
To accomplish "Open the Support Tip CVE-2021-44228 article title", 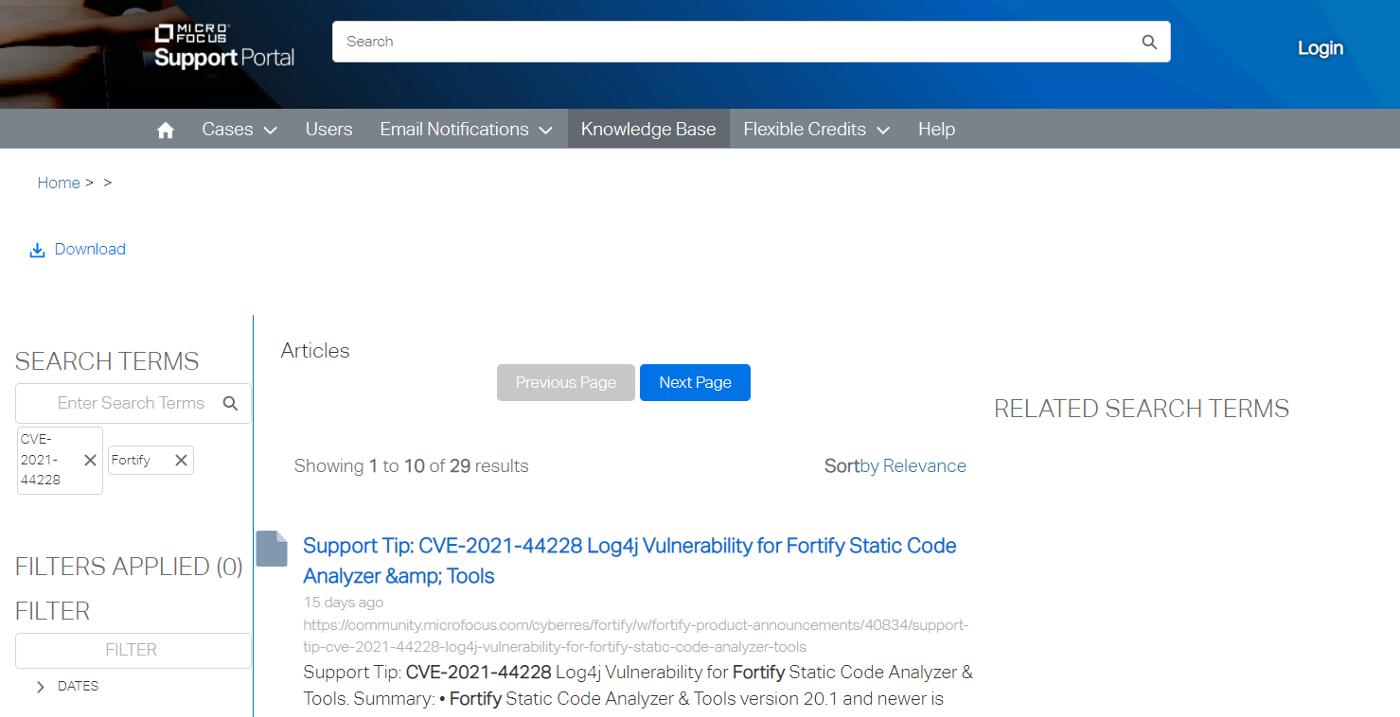I will (629, 561).
